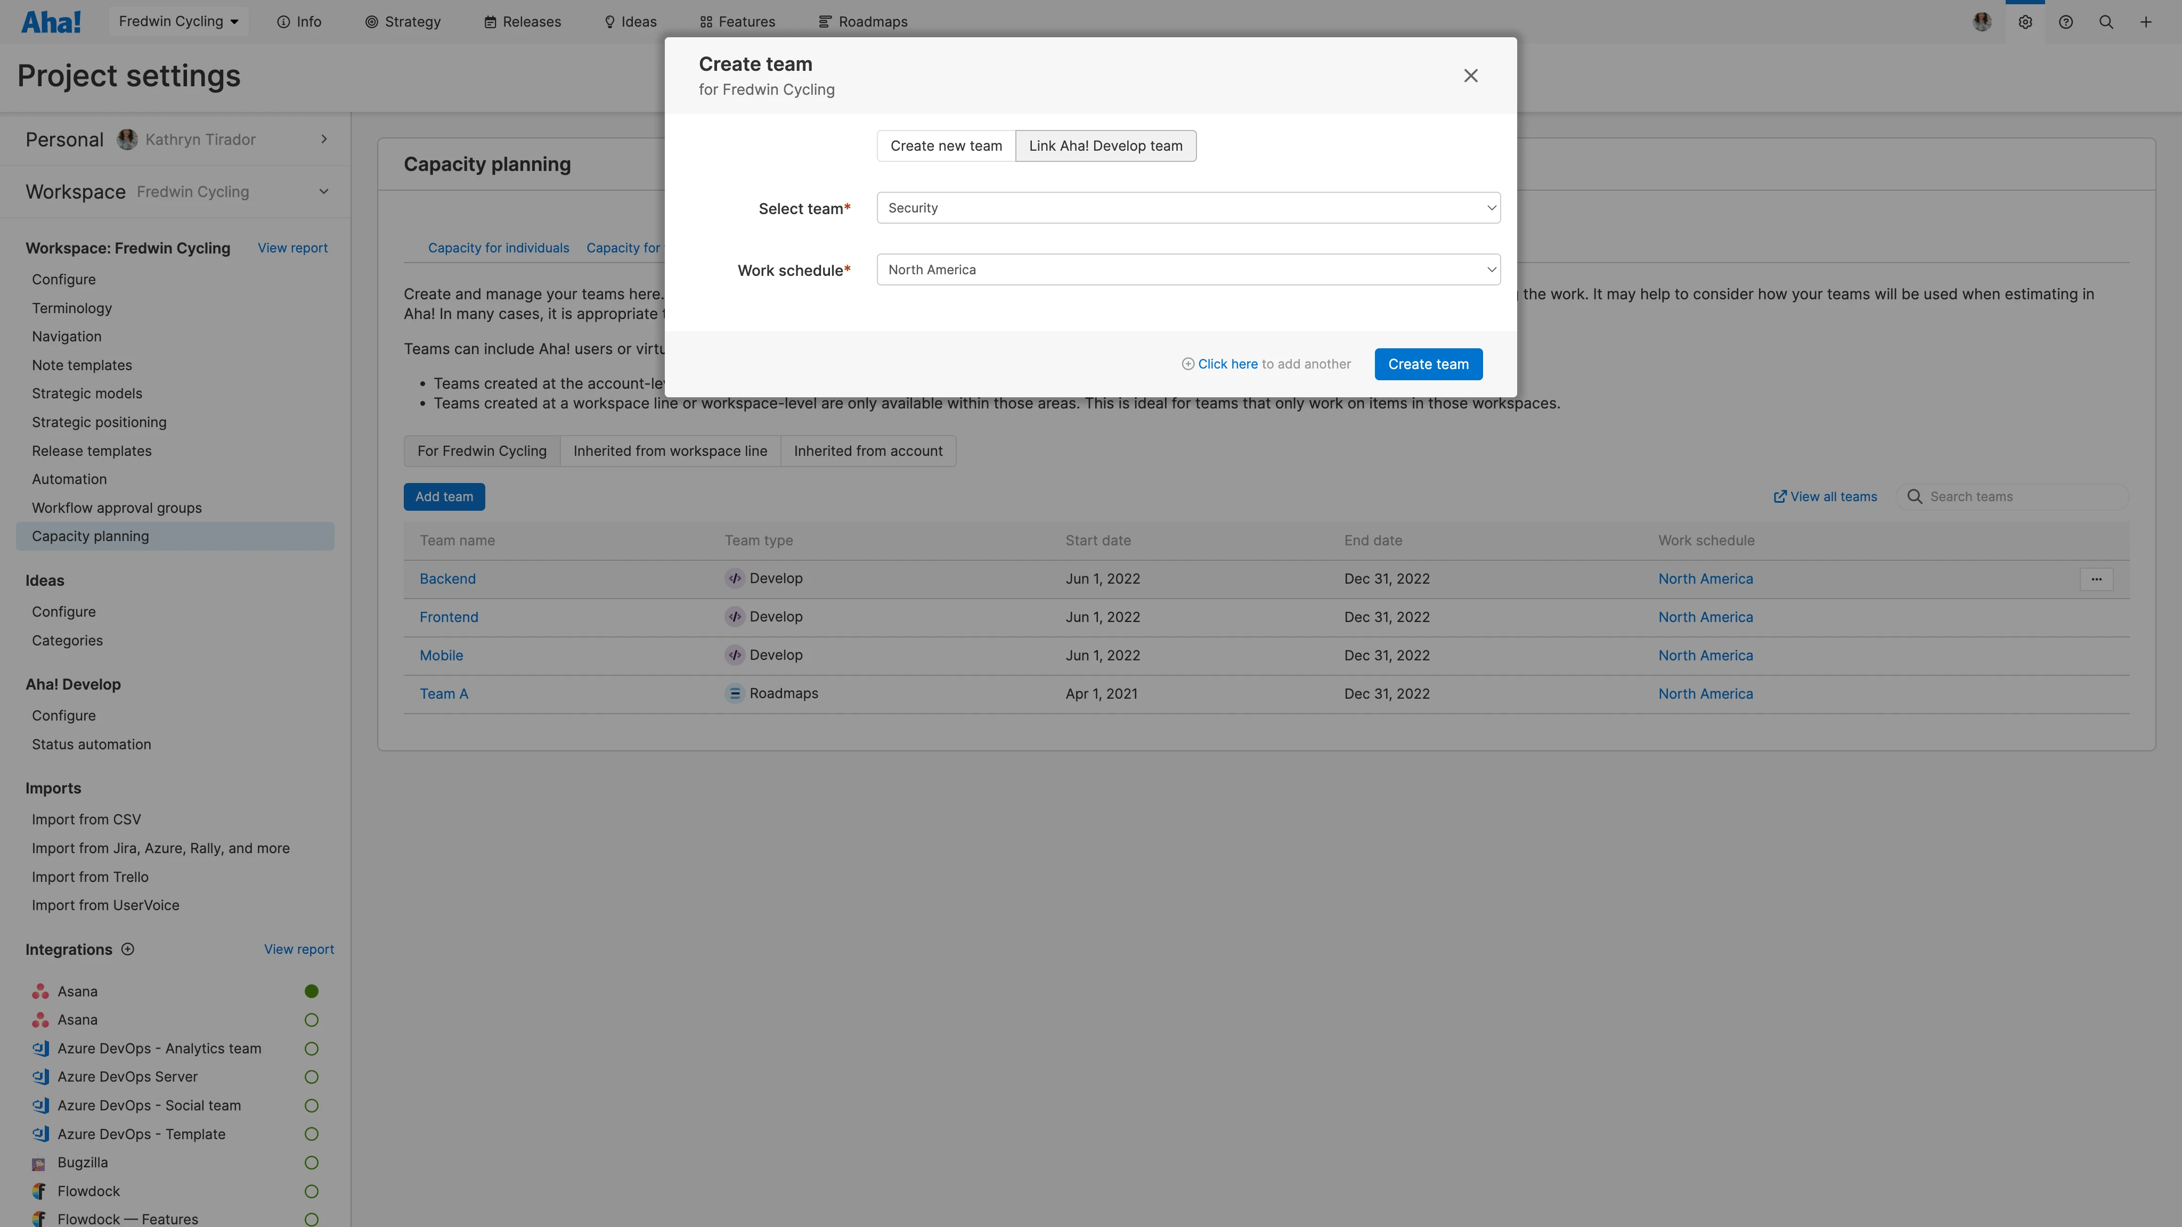Close the Create team dialog
2182x1227 pixels.
(x=1470, y=76)
